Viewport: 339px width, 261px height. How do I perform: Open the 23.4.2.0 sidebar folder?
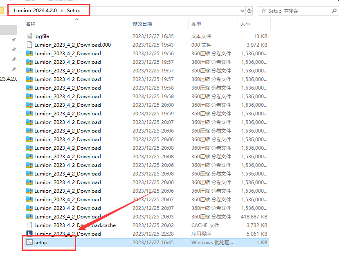click(x=9, y=79)
